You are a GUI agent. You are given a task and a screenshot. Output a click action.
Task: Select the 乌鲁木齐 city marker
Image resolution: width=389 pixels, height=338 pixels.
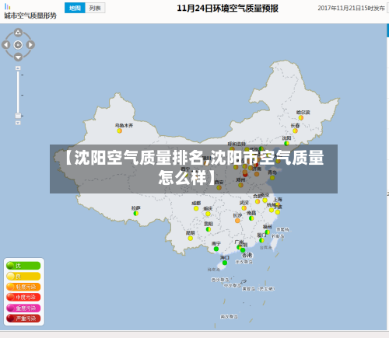[120, 131]
